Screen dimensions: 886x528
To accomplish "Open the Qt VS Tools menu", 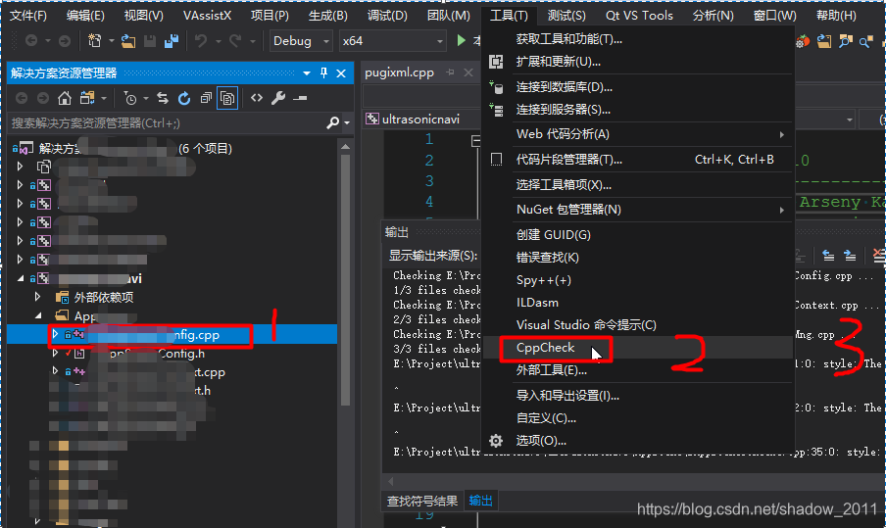I will (639, 16).
